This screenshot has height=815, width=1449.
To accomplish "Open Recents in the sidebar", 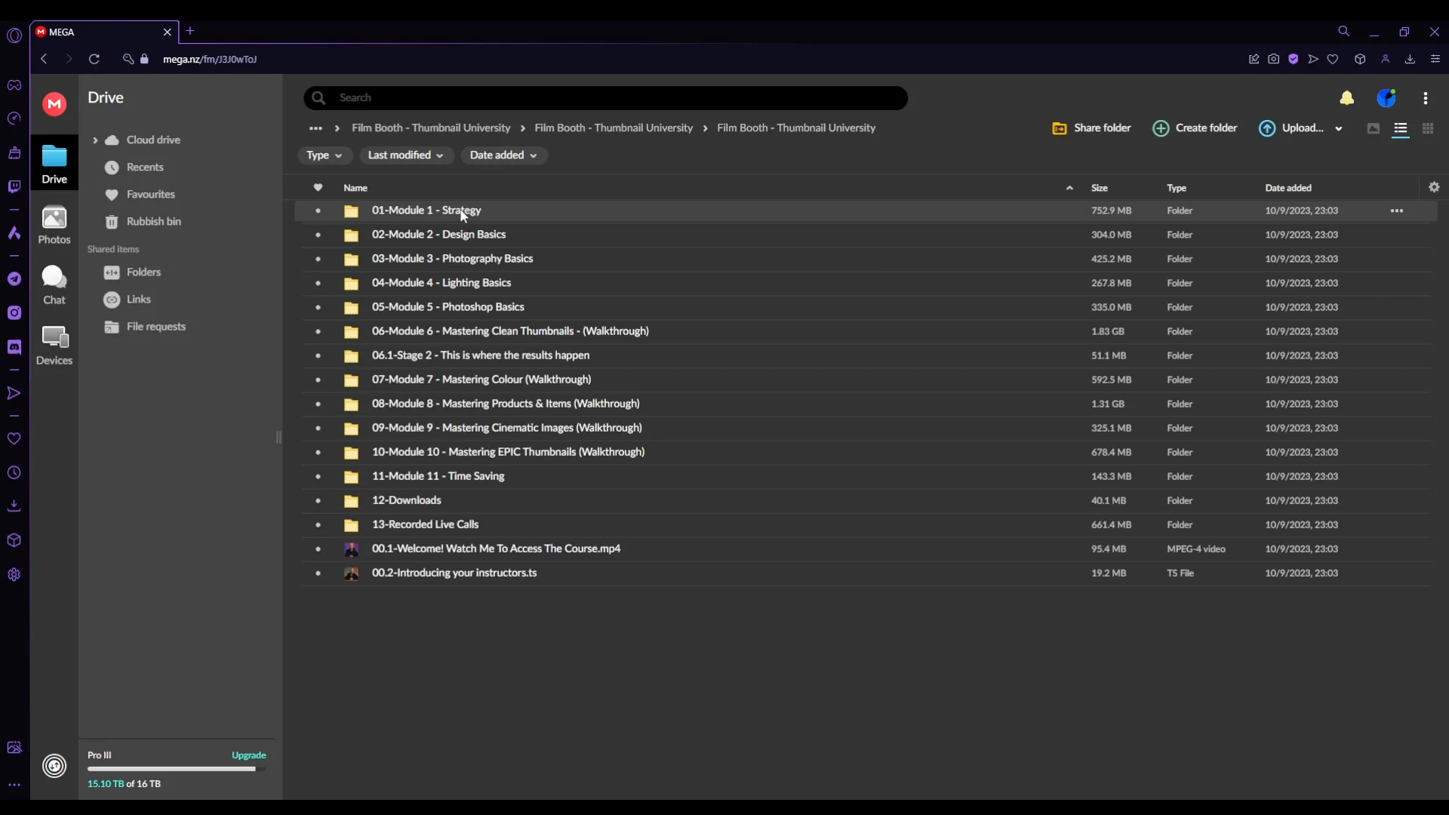I will point(145,168).
